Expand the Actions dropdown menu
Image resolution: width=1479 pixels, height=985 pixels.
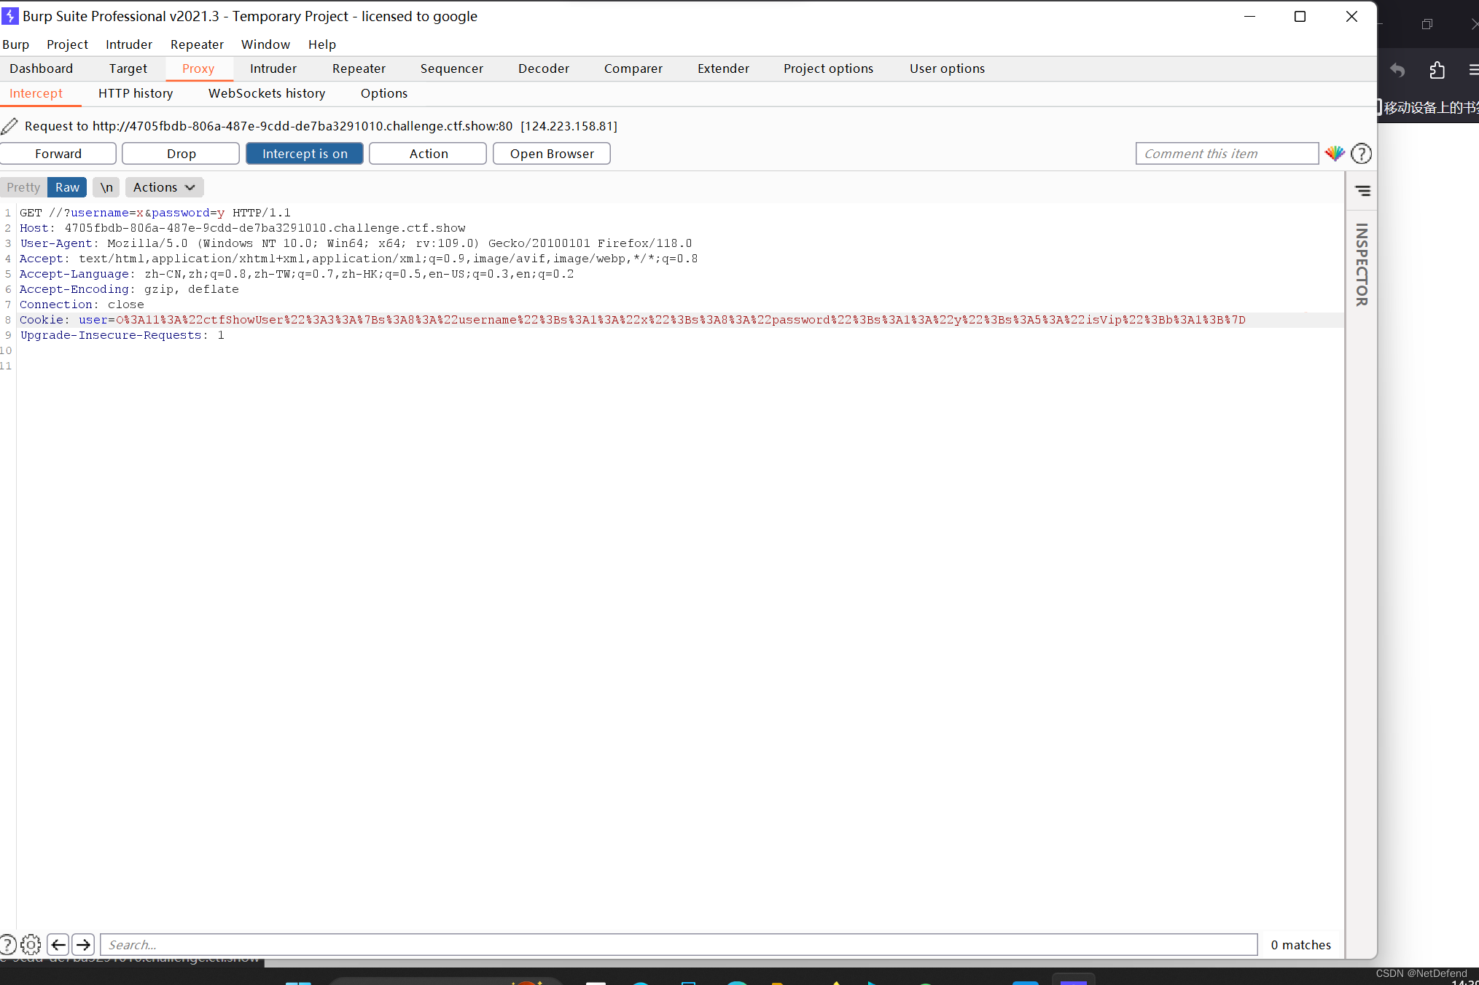pyautogui.click(x=165, y=187)
